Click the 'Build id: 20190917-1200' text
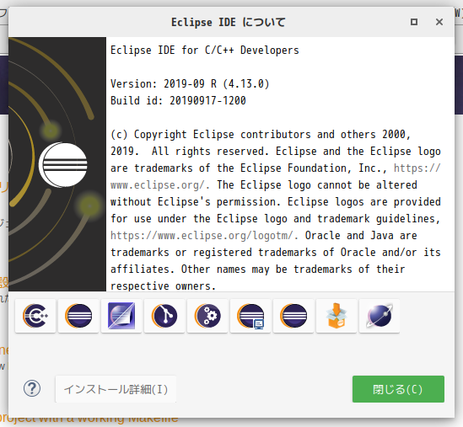This screenshot has width=463, height=427. 178,101
